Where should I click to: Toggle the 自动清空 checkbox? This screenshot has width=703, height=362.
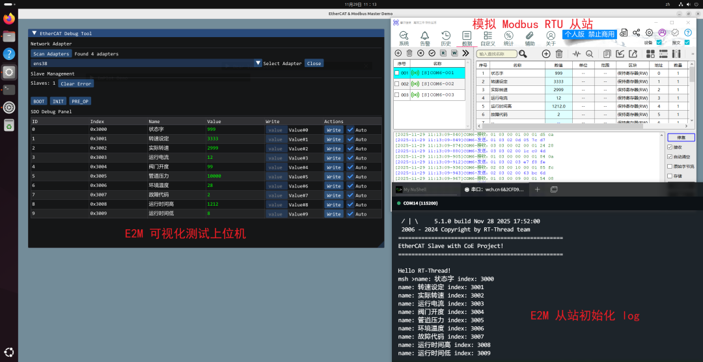pyautogui.click(x=670, y=157)
